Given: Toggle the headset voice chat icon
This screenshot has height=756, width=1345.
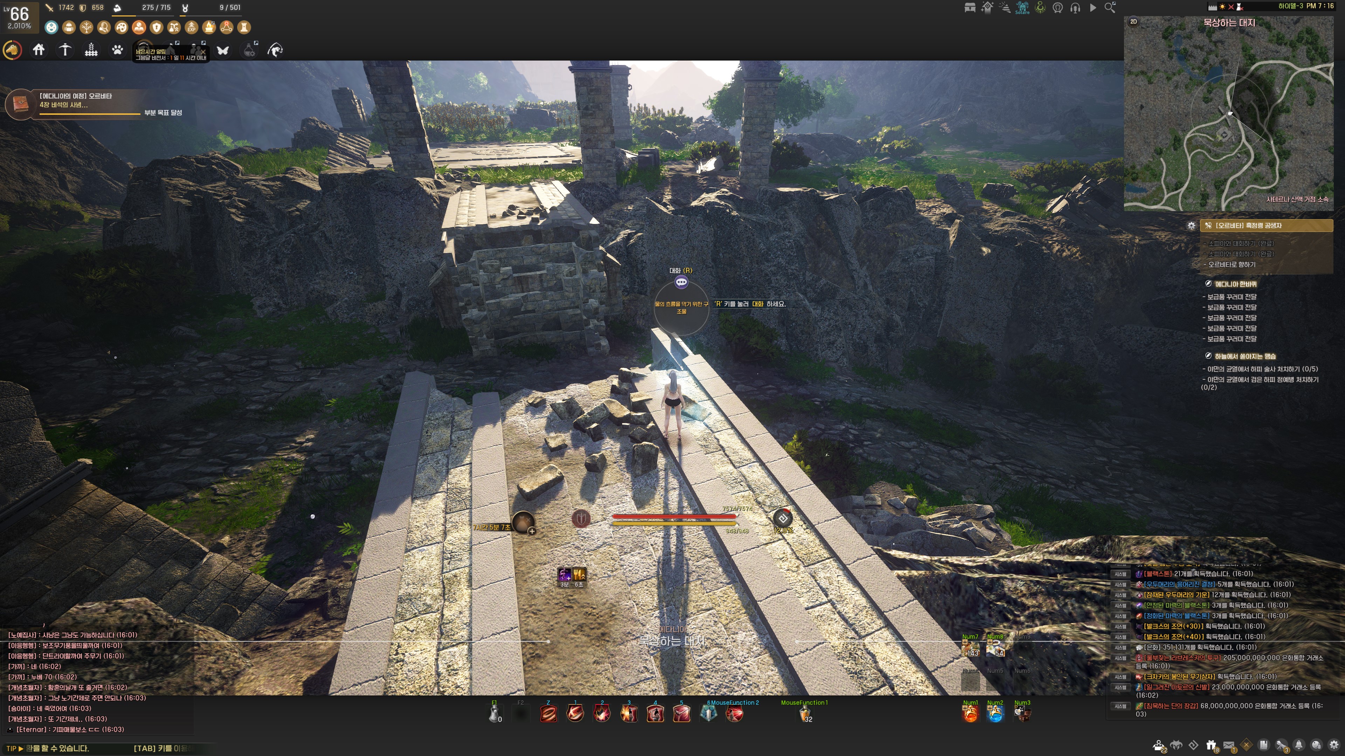Looking at the screenshot, I should 1075,7.
